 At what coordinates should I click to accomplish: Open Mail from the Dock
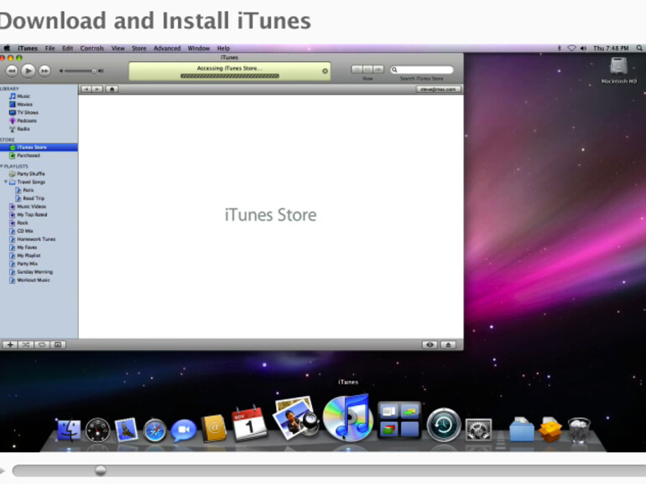126,430
